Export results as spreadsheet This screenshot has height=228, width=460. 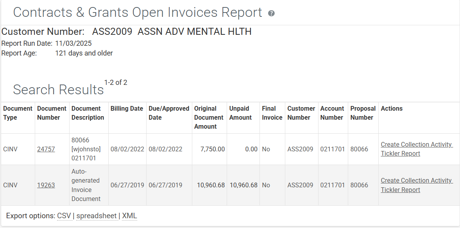96,216
